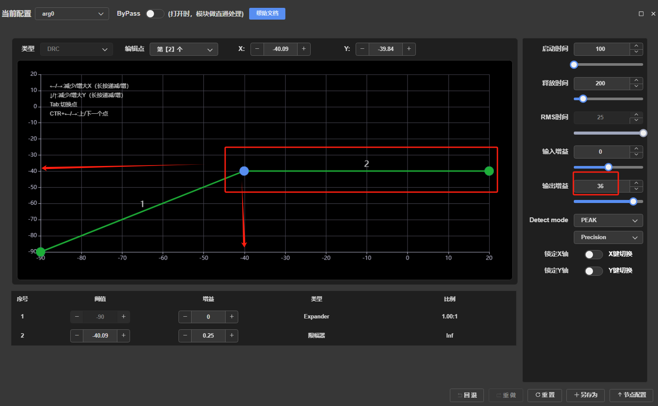658x406 pixels.
Task: Open the Precision dropdown
Action: tap(608, 237)
